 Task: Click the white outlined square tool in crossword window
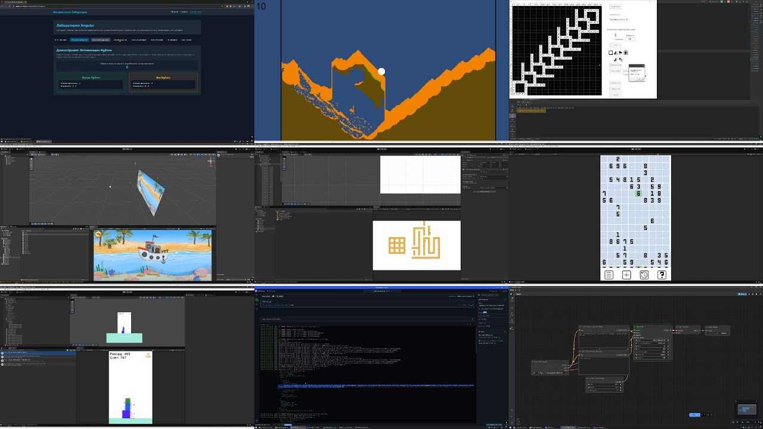[611, 53]
